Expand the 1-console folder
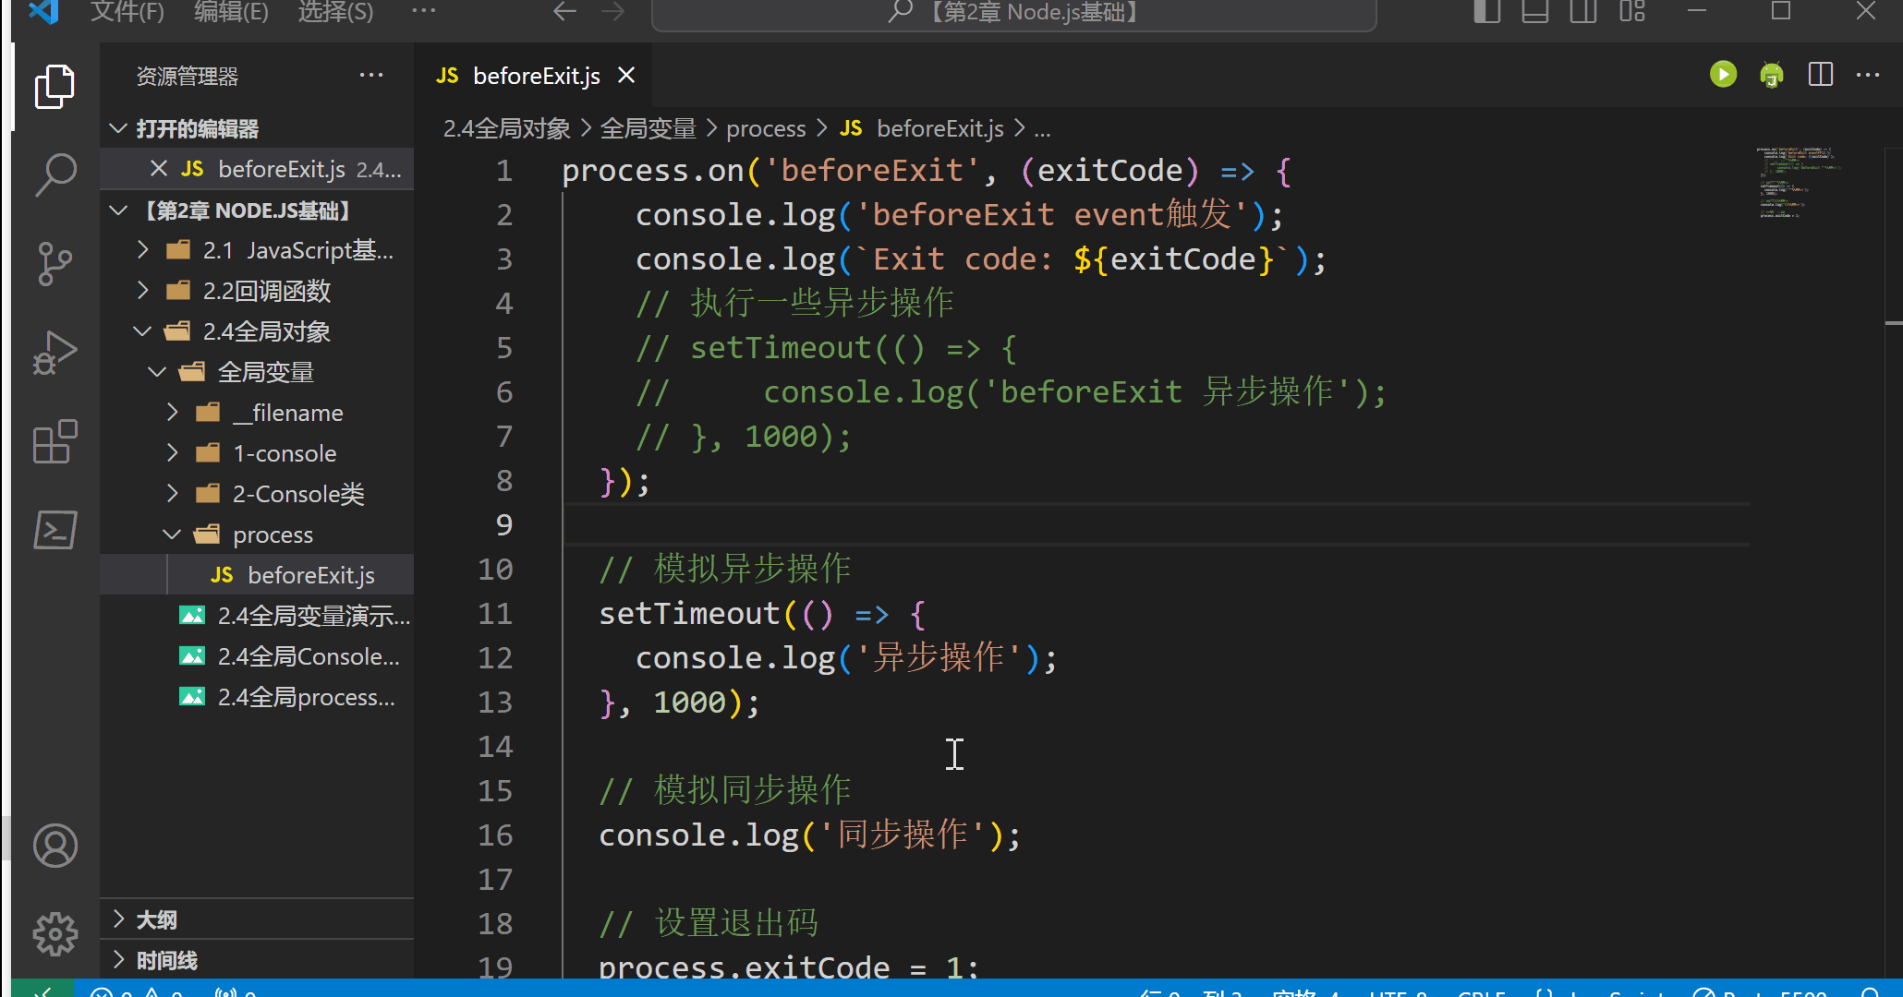This screenshot has width=1903, height=997. (172, 453)
